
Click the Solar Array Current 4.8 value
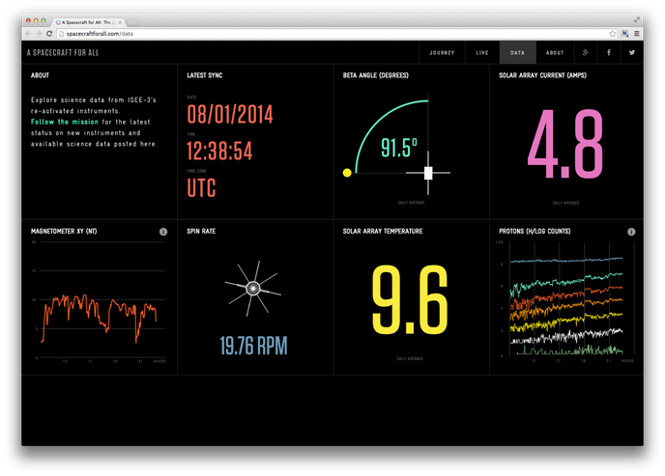[565, 145]
